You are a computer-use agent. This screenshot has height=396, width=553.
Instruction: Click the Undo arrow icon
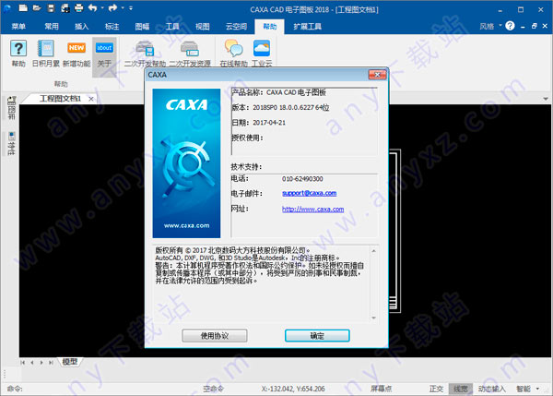[x=92, y=7]
